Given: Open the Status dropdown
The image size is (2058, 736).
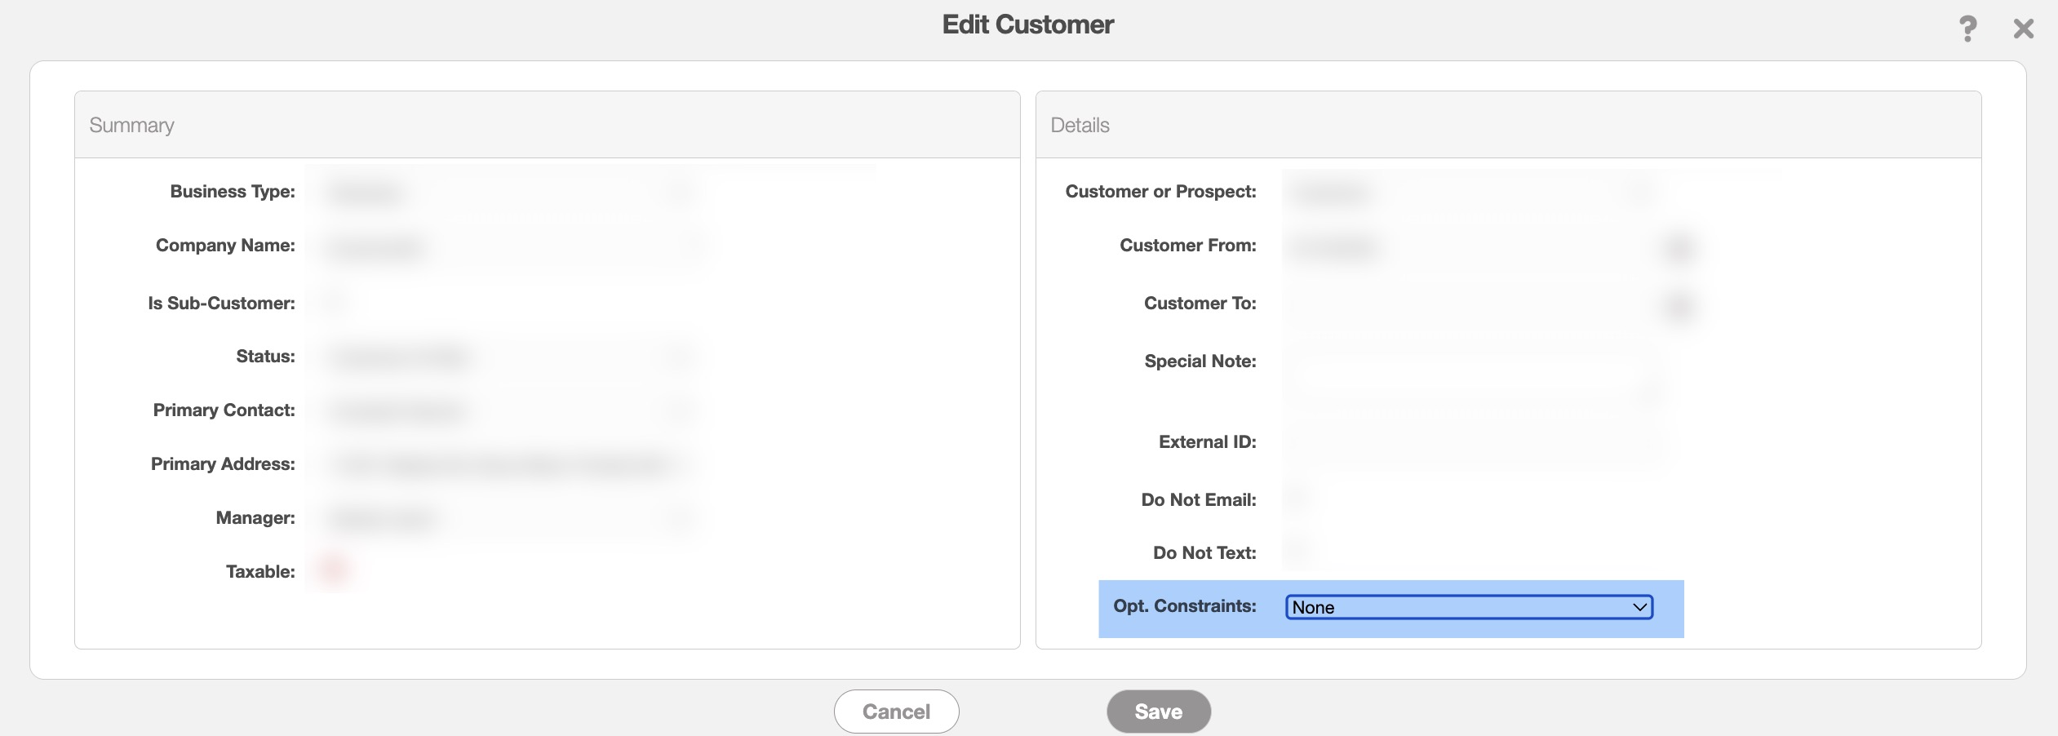Looking at the screenshot, I should point(506,357).
